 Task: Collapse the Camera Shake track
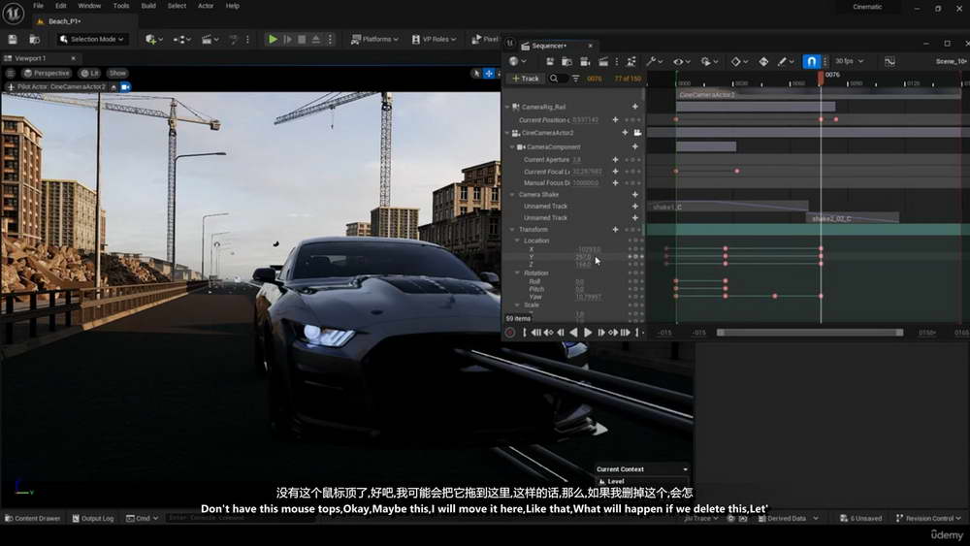[x=513, y=195]
